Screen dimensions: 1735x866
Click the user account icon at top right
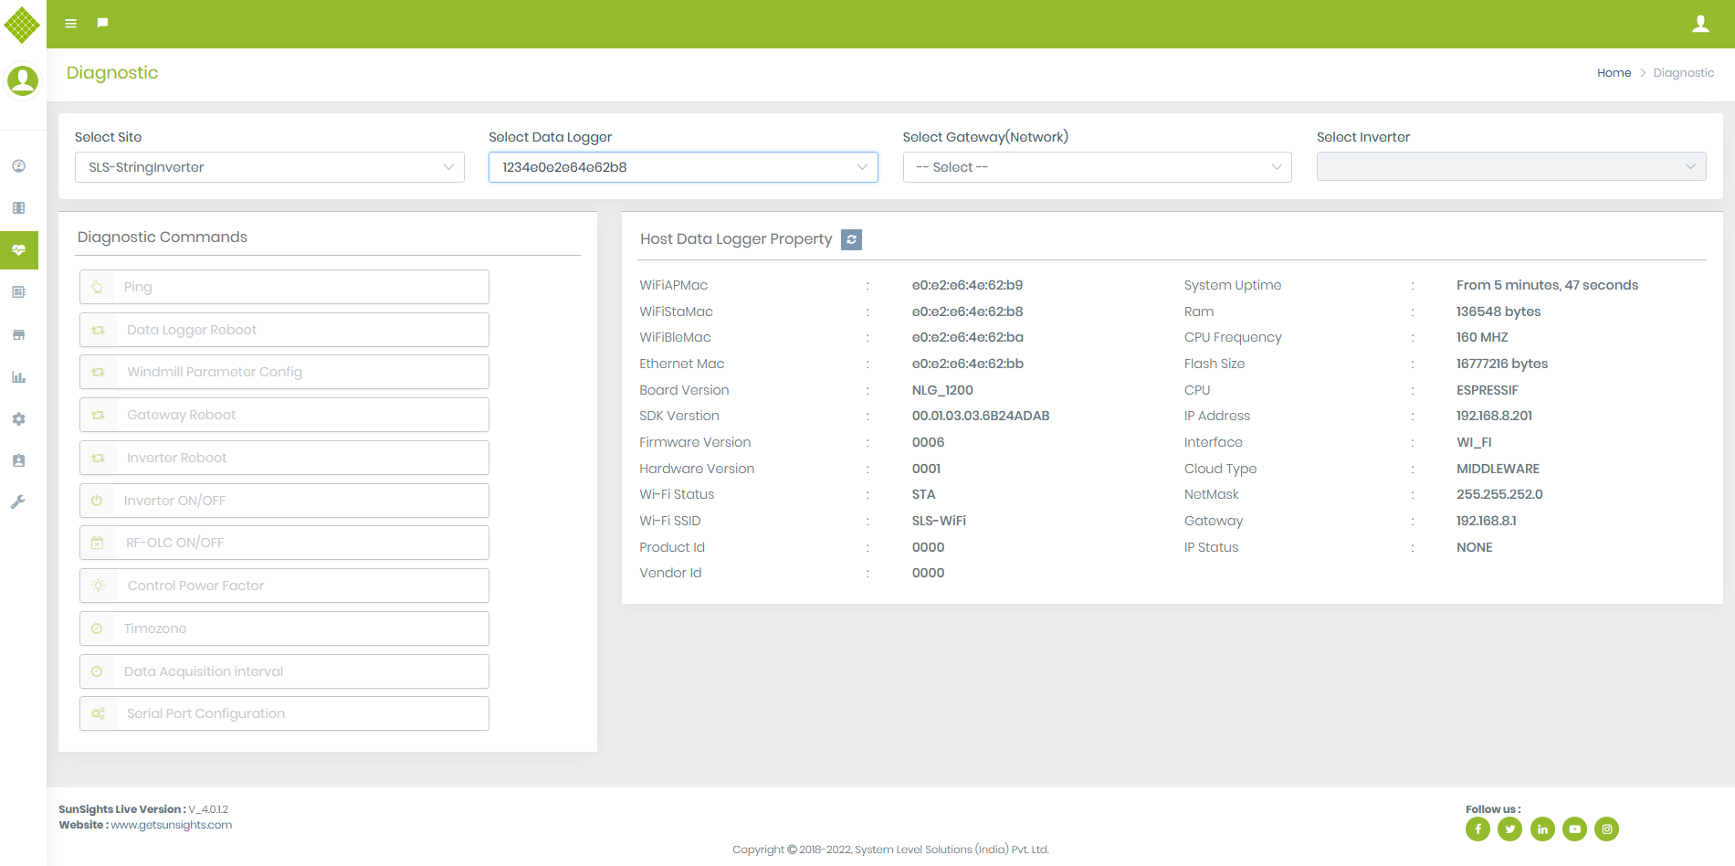(x=1700, y=23)
